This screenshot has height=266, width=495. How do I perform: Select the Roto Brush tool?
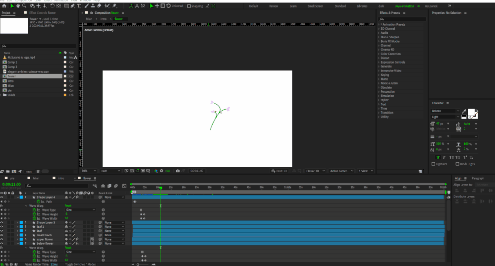[x=107, y=5]
